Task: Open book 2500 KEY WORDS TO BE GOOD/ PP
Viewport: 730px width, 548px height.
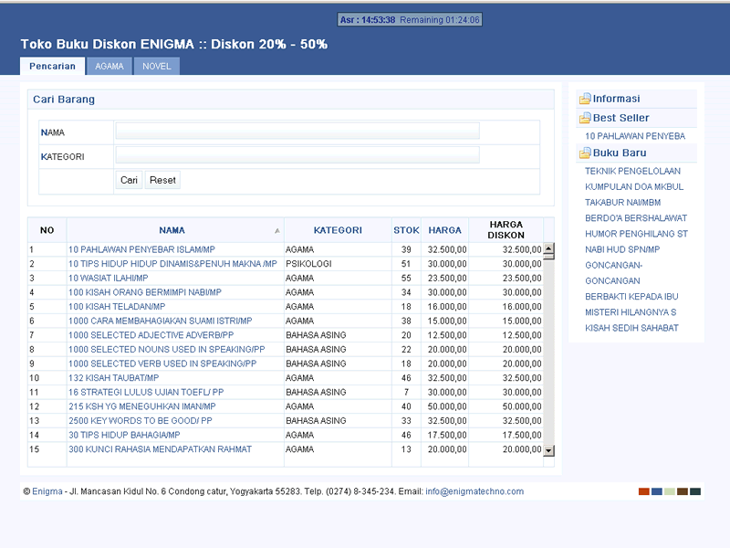Action: tap(141, 421)
